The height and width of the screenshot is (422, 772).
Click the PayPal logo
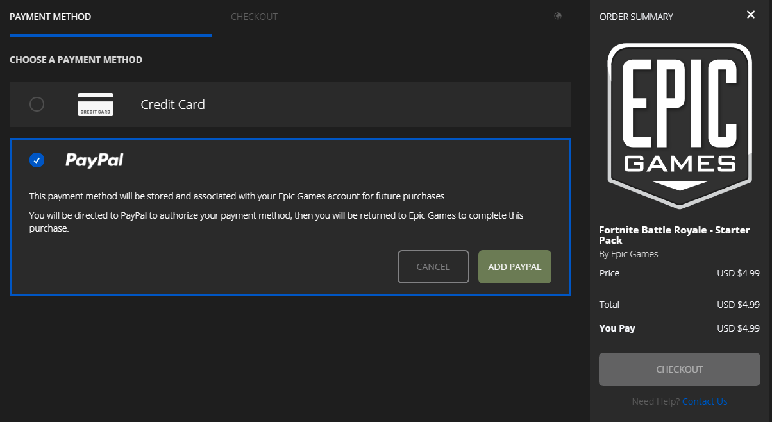(94, 160)
